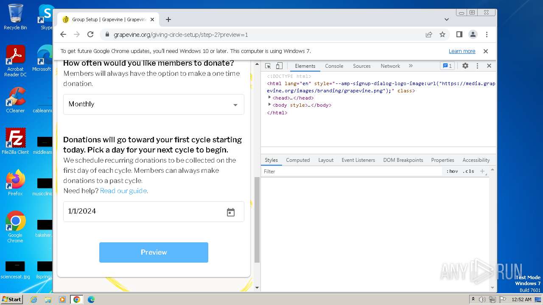
Task: Open Firefox desktop shortcut
Action: pyautogui.click(x=15, y=183)
